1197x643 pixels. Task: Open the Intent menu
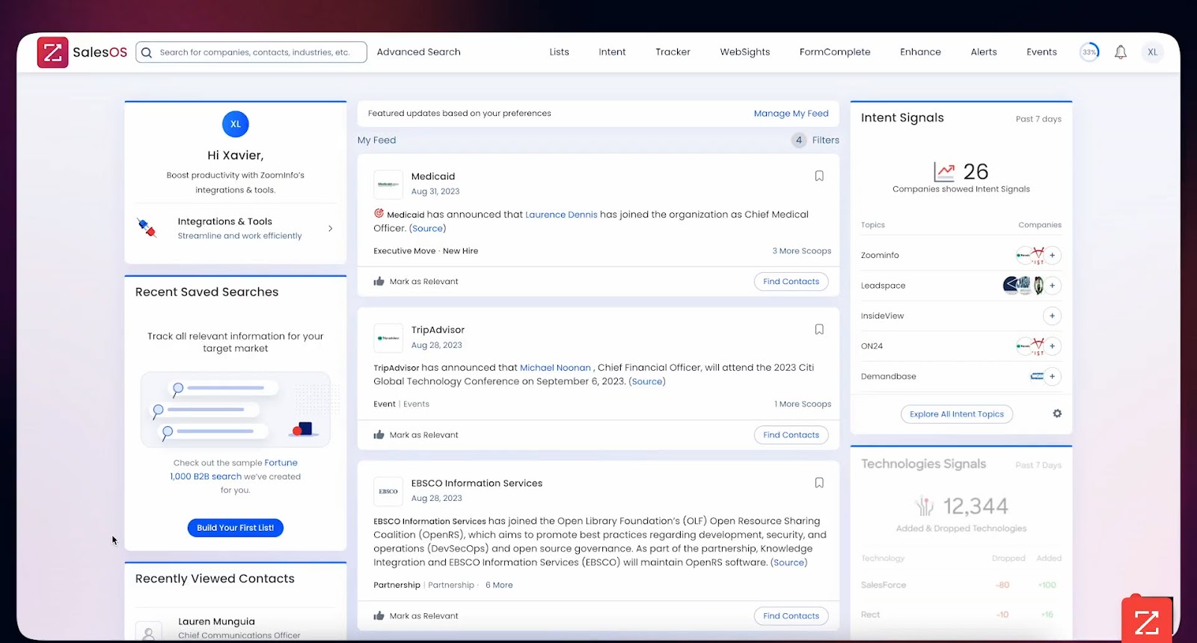coord(612,52)
